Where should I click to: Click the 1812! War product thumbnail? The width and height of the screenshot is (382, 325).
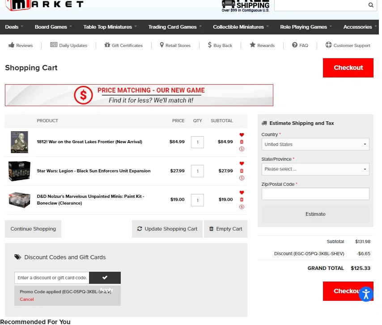[20, 142]
